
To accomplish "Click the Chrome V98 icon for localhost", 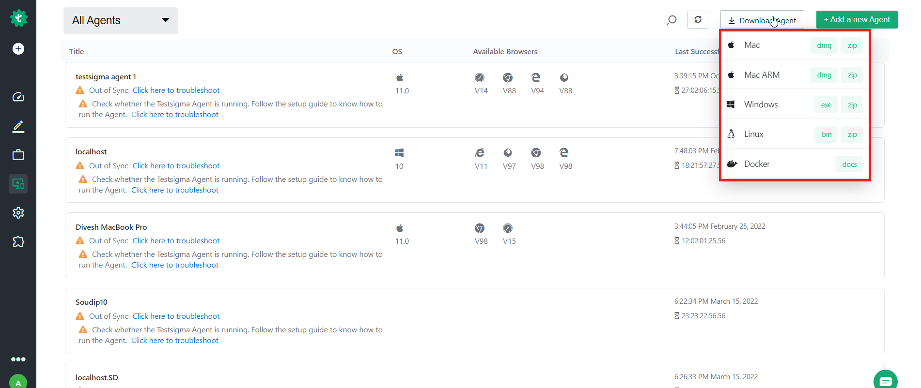I will (536, 153).
